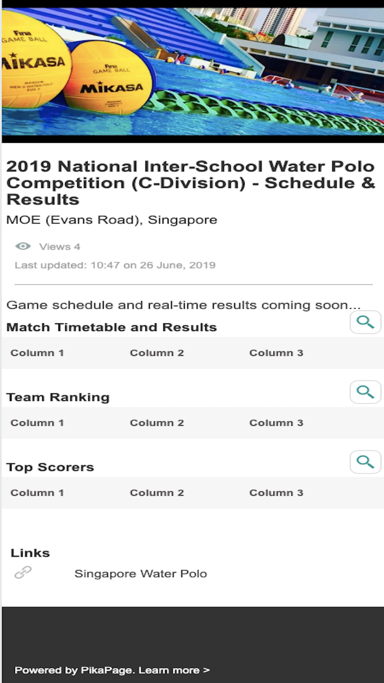Select Column 3 header in Team Ranking
The height and width of the screenshot is (683, 384).
point(276,423)
